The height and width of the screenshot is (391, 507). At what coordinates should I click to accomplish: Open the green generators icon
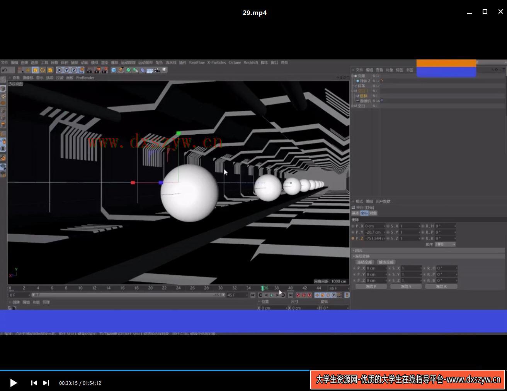pos(128,70)
